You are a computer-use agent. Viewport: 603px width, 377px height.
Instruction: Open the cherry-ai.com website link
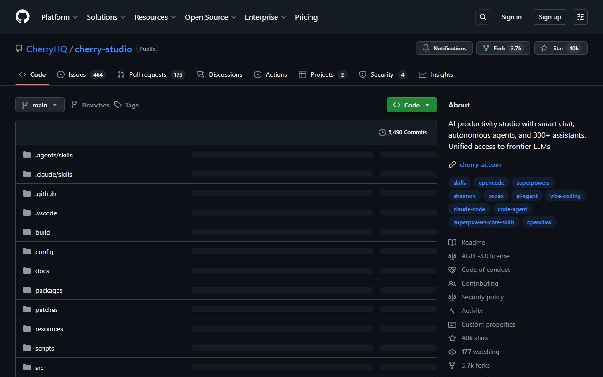pos(480,164)
